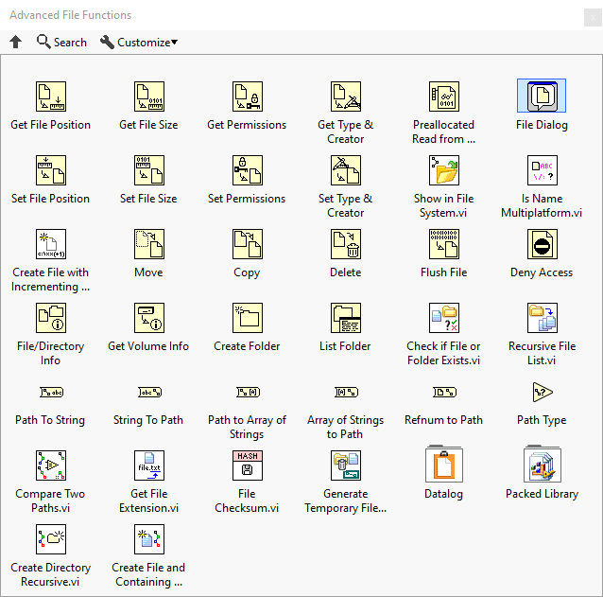The height and width of the screenshot is (597, 603).
Task: Click the Flush File icon
Action: click(x=443, y=244)
